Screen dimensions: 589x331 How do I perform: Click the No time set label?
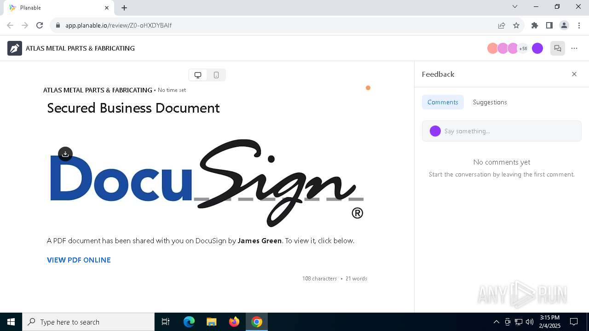tap(172, 90)
